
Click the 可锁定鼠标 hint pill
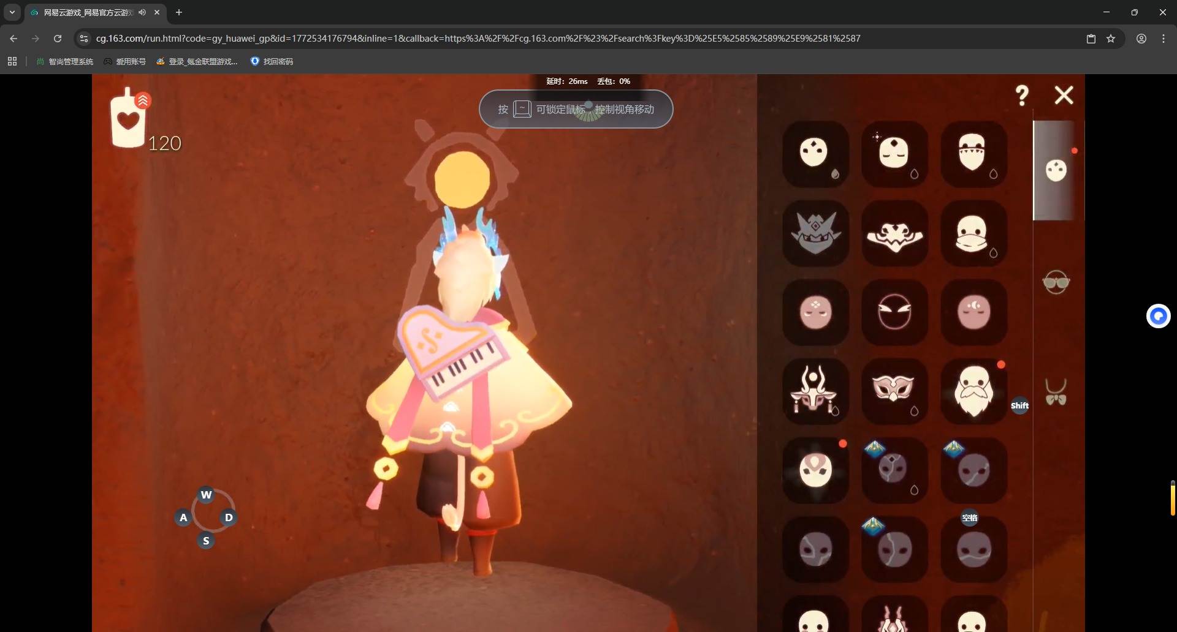tap(576, 109)
